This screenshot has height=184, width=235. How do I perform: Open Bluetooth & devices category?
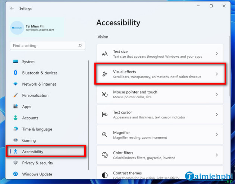click(48, 73)
